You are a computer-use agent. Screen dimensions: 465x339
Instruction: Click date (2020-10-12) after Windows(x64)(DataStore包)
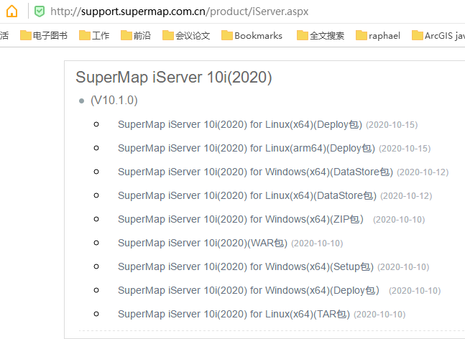(423, 172)
